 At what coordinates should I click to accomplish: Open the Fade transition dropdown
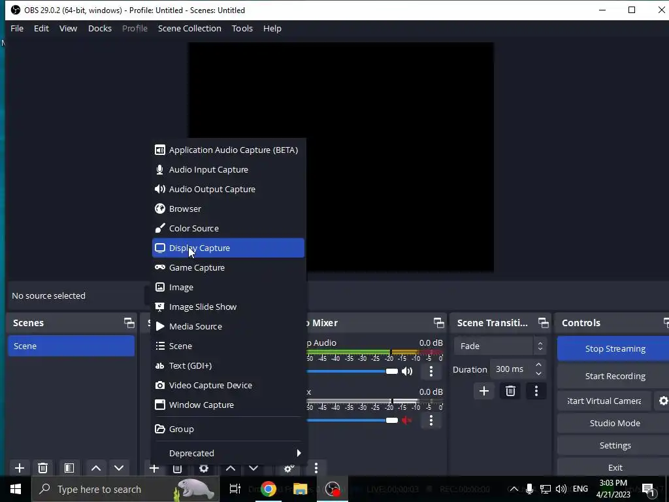500,346
